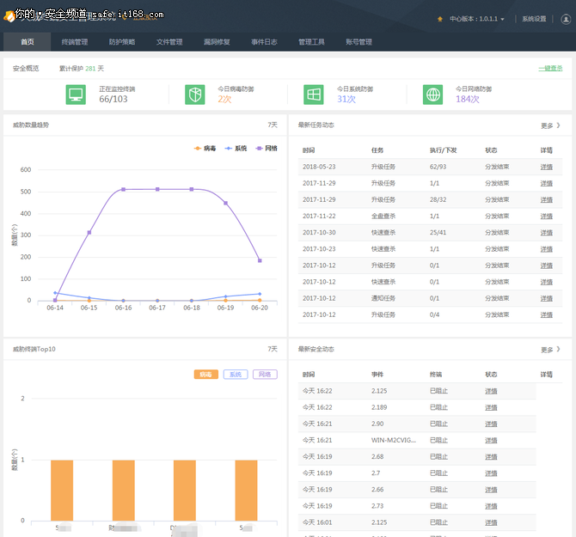Viewport: 576px width, 537px height.
Task: Open 详情 for the 2018-05-23 upgrade task
Action: click(x=546, y=167)
